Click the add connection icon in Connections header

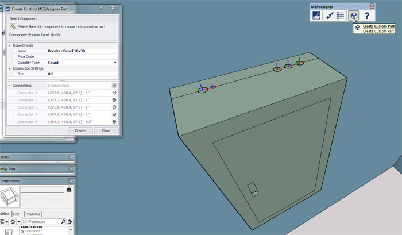pos(114,85)
